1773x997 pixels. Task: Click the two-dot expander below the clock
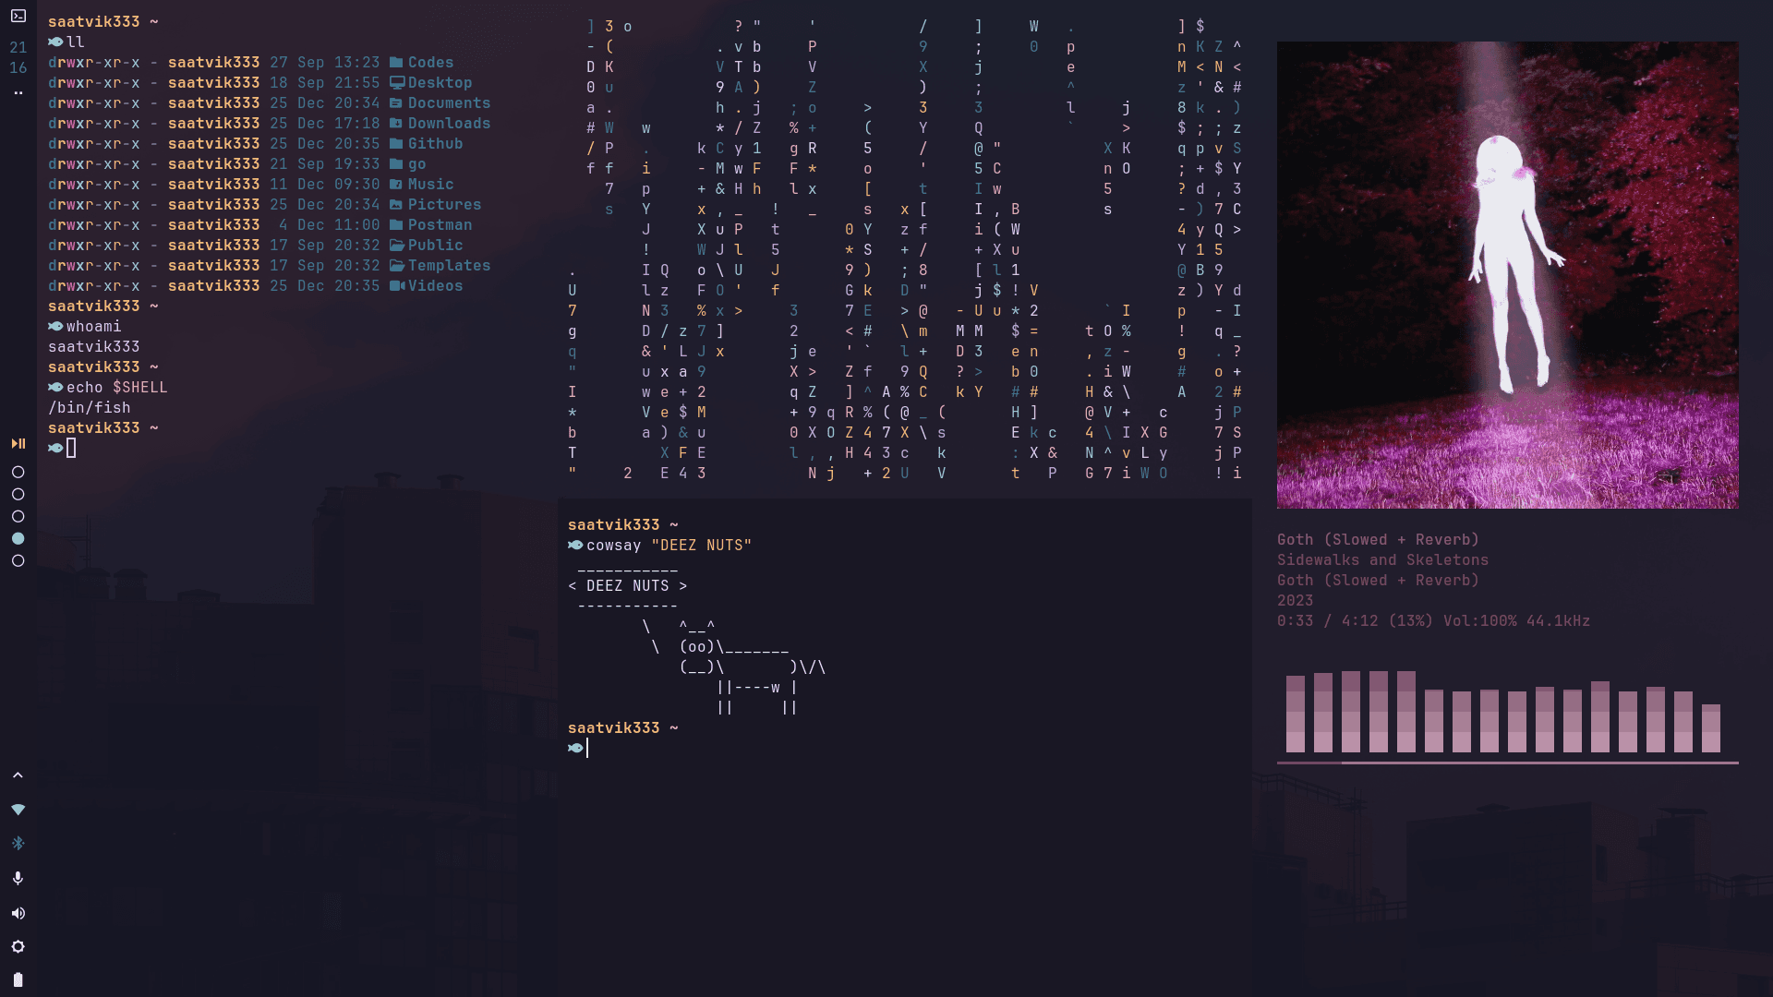[x=18, y=92]
